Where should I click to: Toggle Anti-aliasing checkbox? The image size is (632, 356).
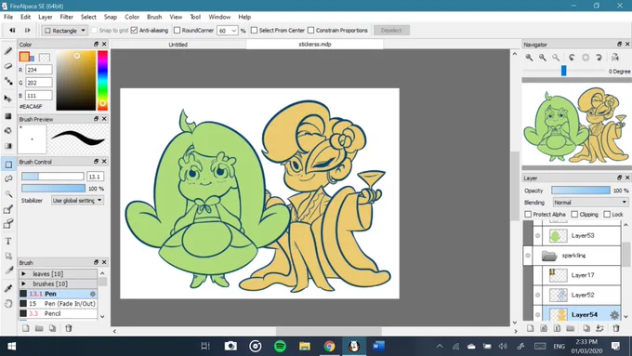pos(134,31)
